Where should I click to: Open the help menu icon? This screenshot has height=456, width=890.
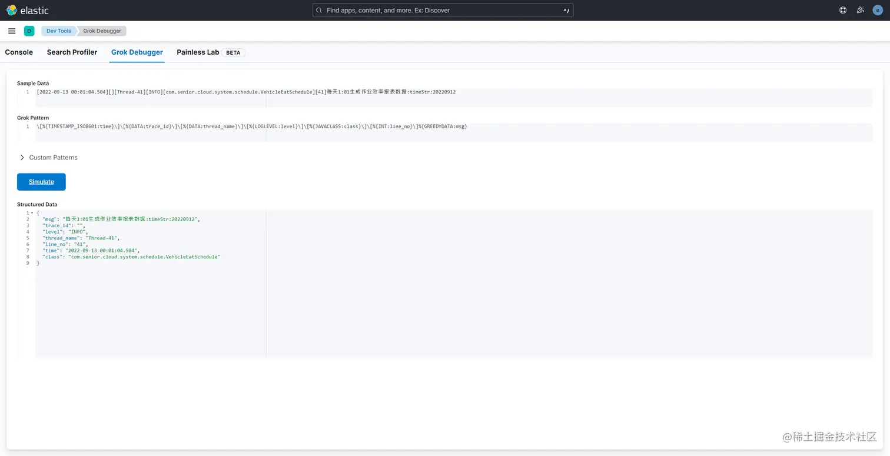click(843, 10)
